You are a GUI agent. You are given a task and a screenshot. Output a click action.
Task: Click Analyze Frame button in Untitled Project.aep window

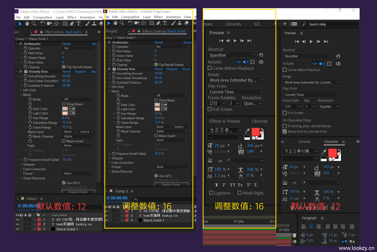pyautogui.click(x=171, y=185)
